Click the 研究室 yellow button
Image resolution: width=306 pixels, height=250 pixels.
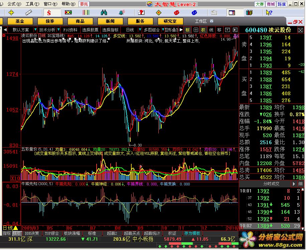[170, 21]
